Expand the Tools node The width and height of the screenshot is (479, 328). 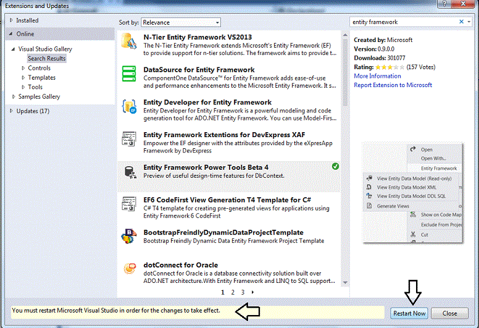click(x=23, y=87)
